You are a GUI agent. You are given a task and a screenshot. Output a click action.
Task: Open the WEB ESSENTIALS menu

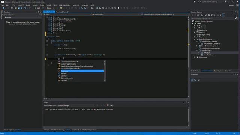click(65, 5)
